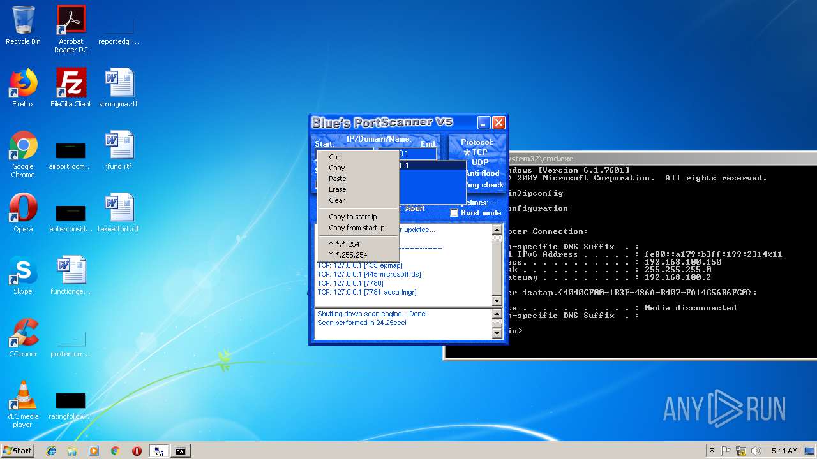Select 'TCP: 127.0.0.1 [445-microsoft-ds]' result
The image size is (817, 459).
[x=369, y=275]
